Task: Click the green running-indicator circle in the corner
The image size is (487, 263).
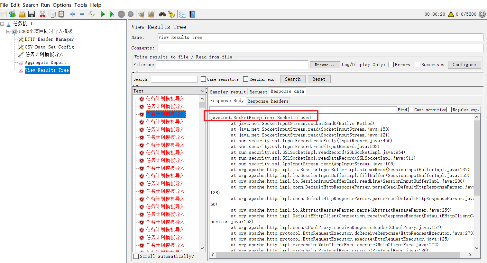Action: tap(482, 14)
